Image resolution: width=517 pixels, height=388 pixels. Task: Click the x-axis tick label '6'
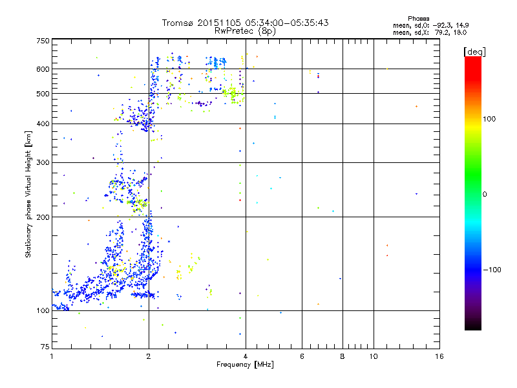click(x=302, y=356)
